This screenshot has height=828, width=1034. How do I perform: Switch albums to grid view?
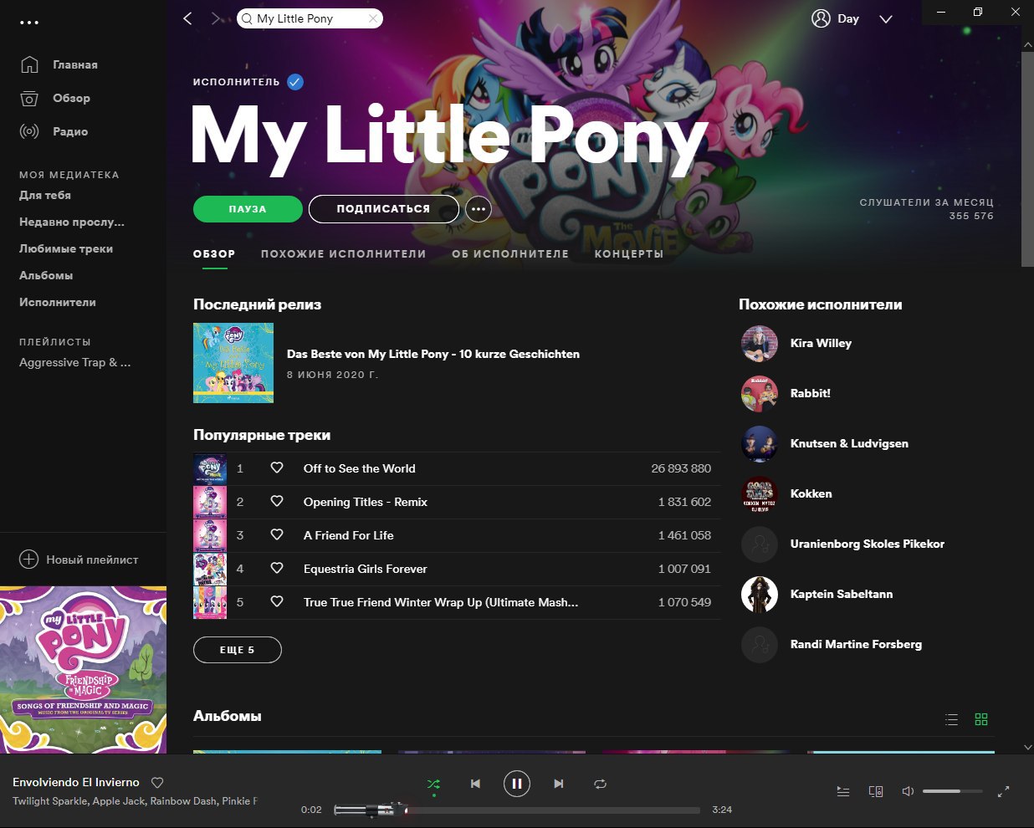coord(981,719)
